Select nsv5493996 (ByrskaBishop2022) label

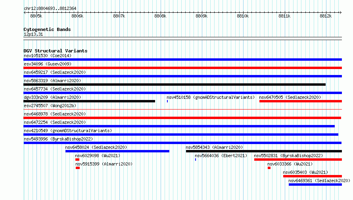tap(58, 139)
